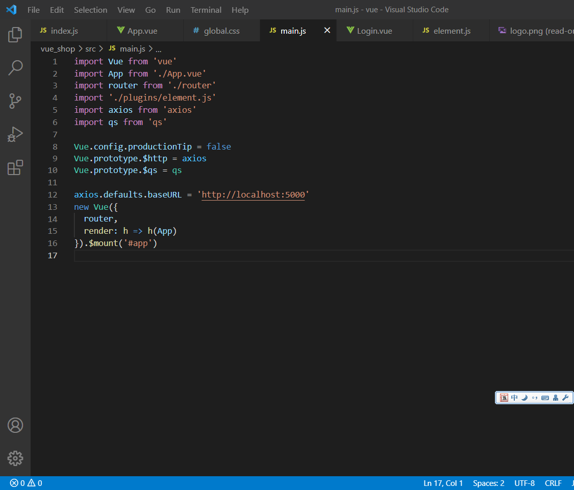
Task: Follow the http://localhost:5000 link
Action: coord(253,194)
